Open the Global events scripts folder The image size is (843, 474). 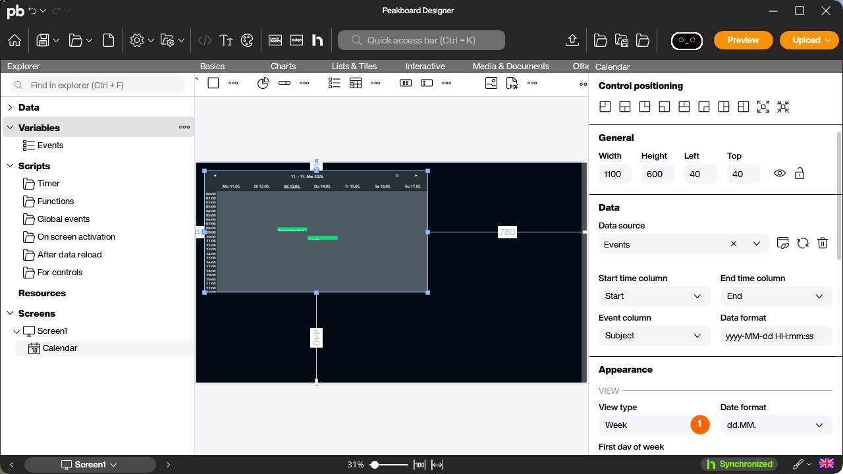pyautogui.click(x=63, y=219)
